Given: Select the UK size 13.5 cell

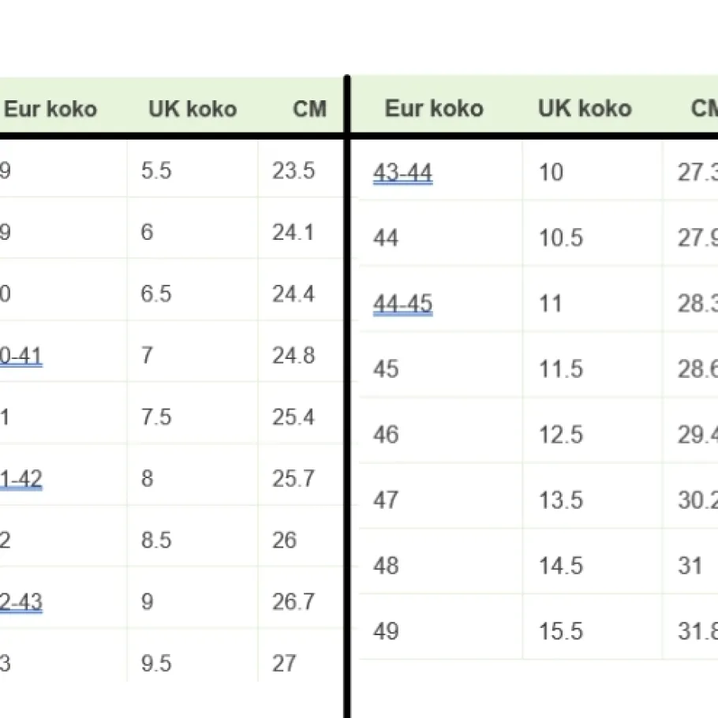Looking at the screenshot, I should click(561, 500).
